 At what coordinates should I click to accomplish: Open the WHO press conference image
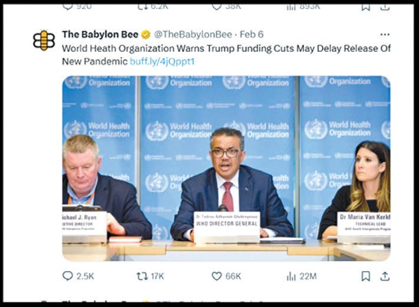pos(226,168)
